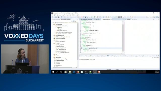Click the green Run button in toolbar
The width and height of the screenshot is (161, 91).
[92, 17]
